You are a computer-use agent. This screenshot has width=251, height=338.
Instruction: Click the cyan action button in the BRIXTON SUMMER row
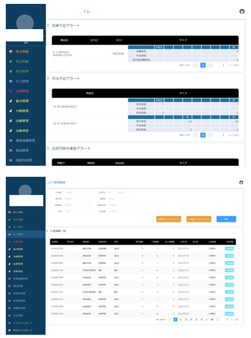click(229, 249)
